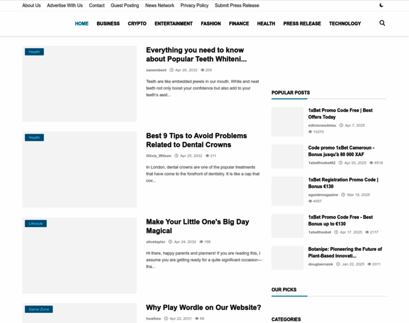Image resolution: width=409 pixels, height=323 pixels.
Task: Visit the Guest Posting page
Action: click(x=125, y=5)
